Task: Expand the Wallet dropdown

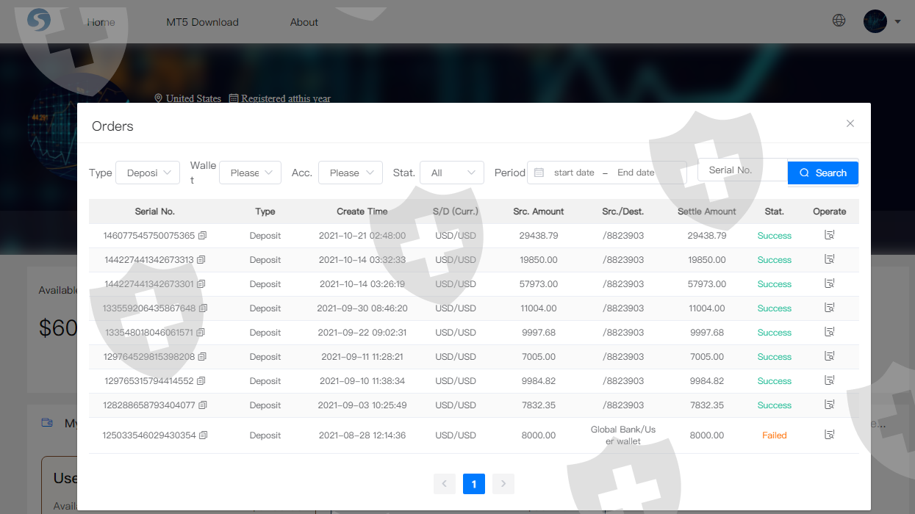Action: point(250,173)
